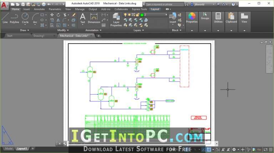274x153 pixels.
Task: Toggle the layer lock icon
Action: pos(137,15)
